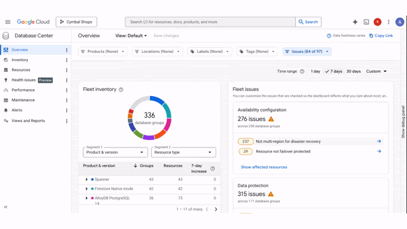
Task: Focus the resources search input field
Action: click(x=210, y=22)
